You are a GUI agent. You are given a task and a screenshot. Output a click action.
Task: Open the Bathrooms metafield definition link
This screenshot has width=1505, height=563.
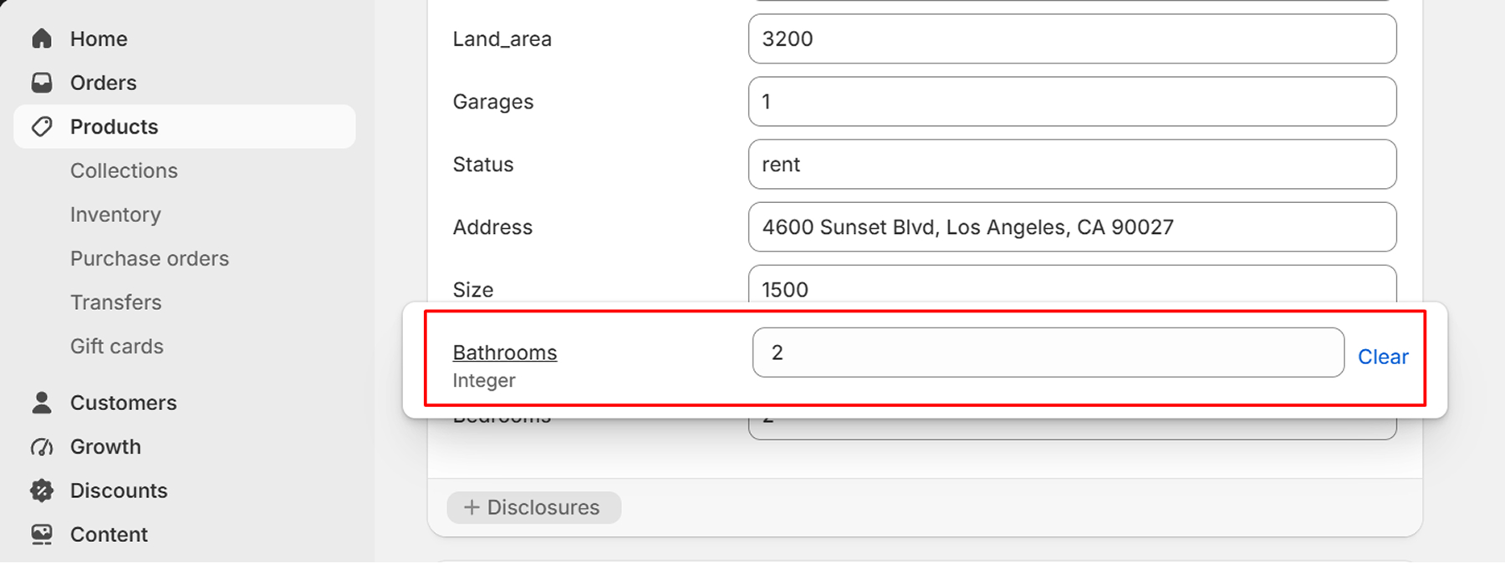(505, 353)
